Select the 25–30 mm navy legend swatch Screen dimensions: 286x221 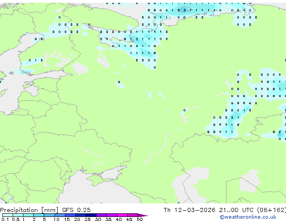coord(91,215)
